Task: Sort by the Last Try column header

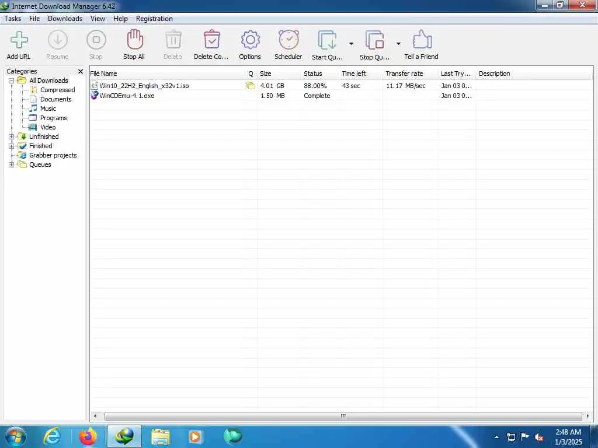Action: click(457, 73)
